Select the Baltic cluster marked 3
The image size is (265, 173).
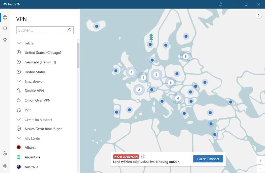pyautogui.click(x=185, y=56)
